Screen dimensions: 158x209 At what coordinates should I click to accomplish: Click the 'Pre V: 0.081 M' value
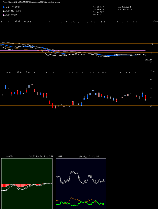point(125,9)
